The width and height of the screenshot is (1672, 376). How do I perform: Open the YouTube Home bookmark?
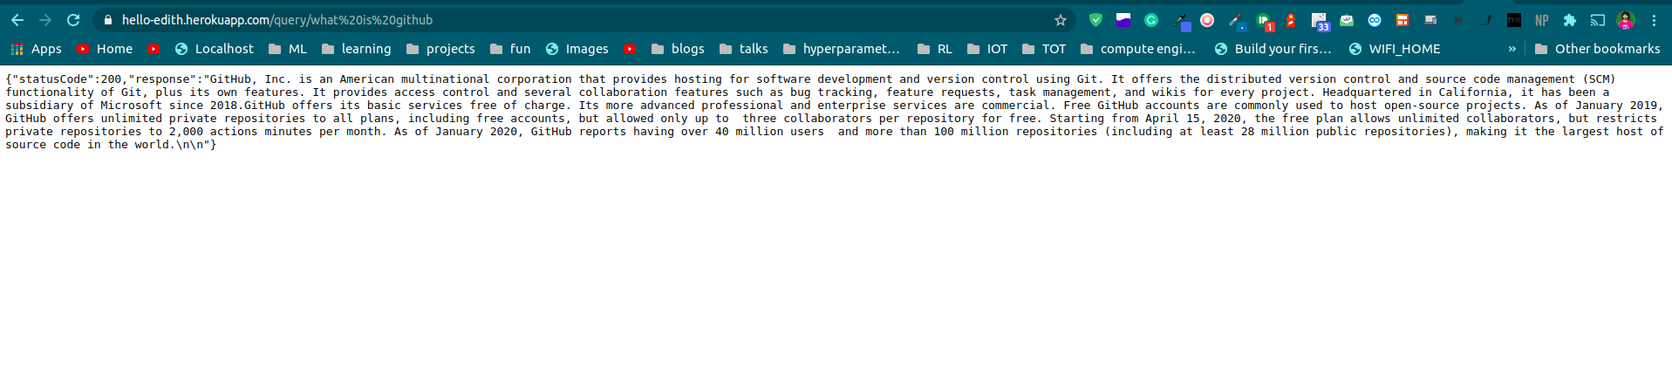(x=105, y=49)
